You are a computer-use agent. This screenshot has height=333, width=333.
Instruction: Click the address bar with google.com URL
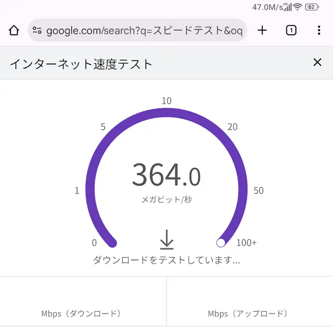144,31
